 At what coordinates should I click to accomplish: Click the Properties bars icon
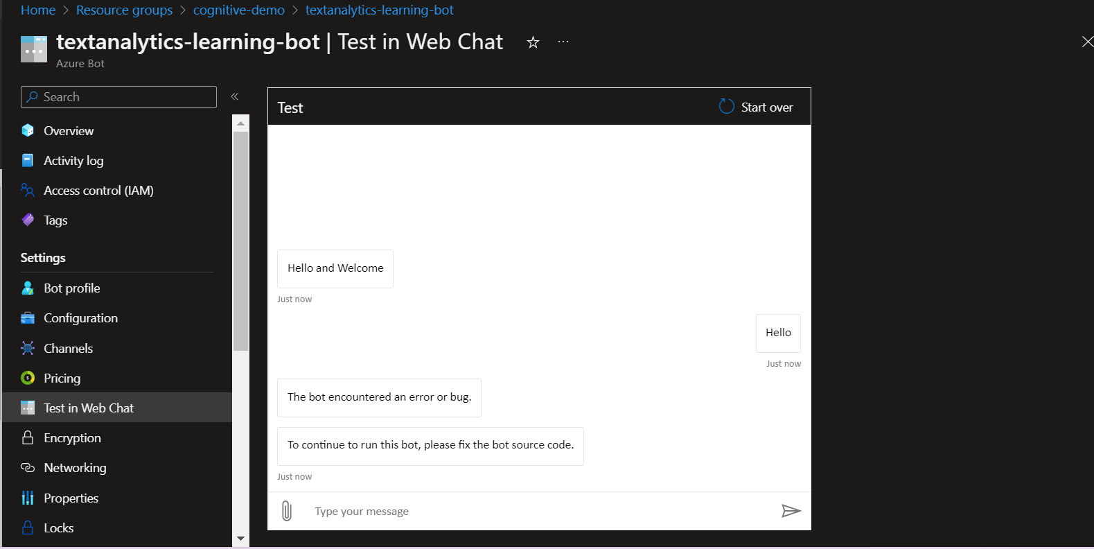(x=28, y=498)
